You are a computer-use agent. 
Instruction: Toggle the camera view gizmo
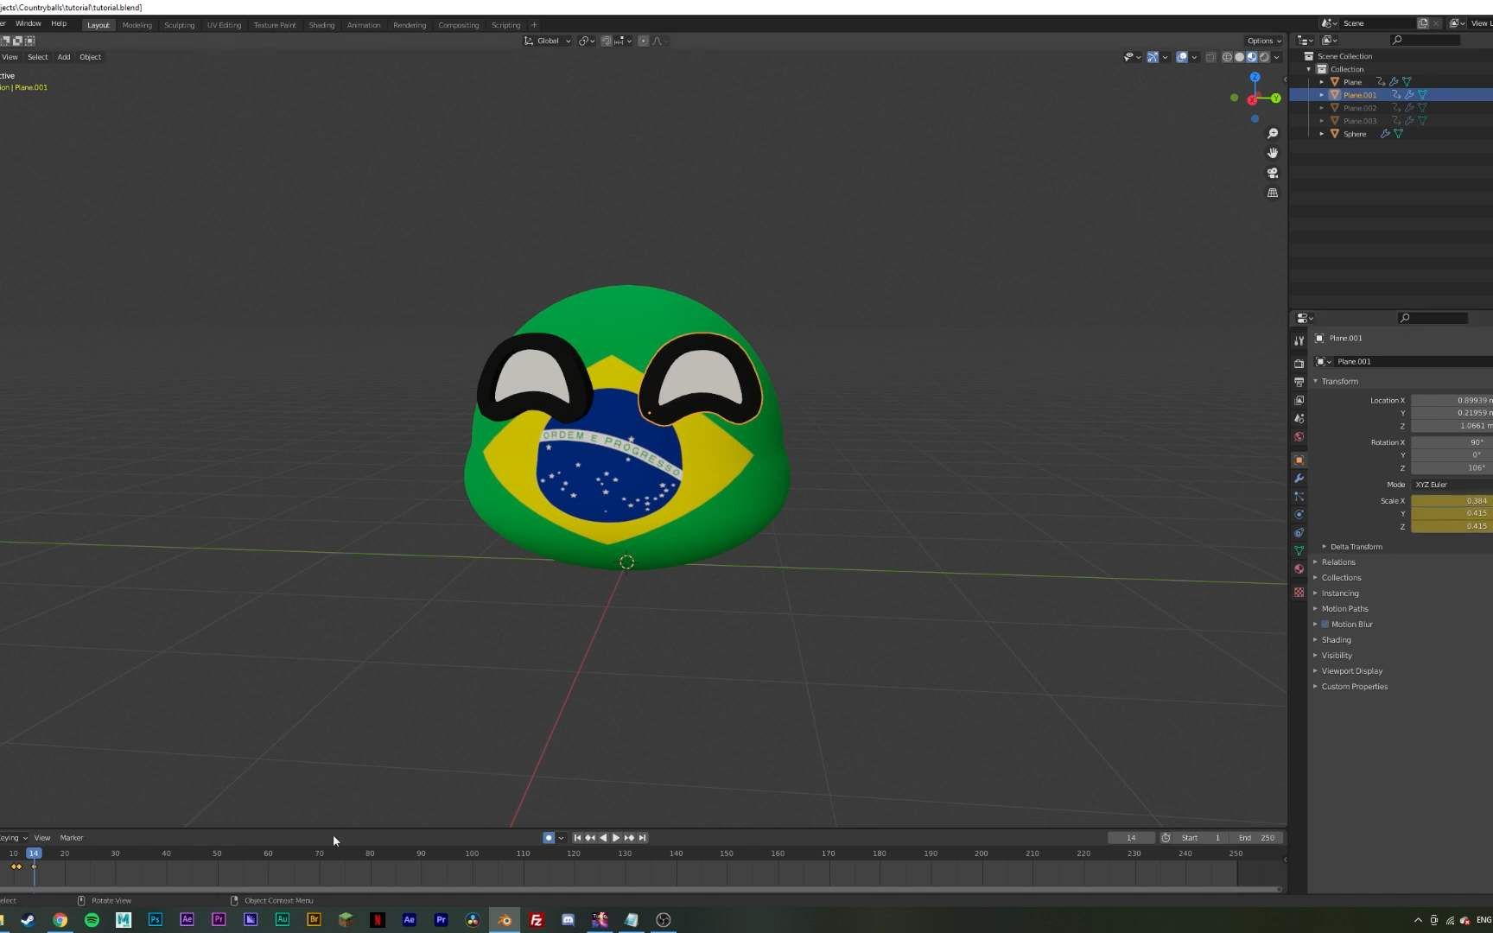pyautogui.click(x=1273, y=173)
